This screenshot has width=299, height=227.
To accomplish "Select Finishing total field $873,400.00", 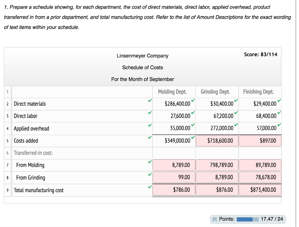I will pyautogui.click(x=260, y=190).
